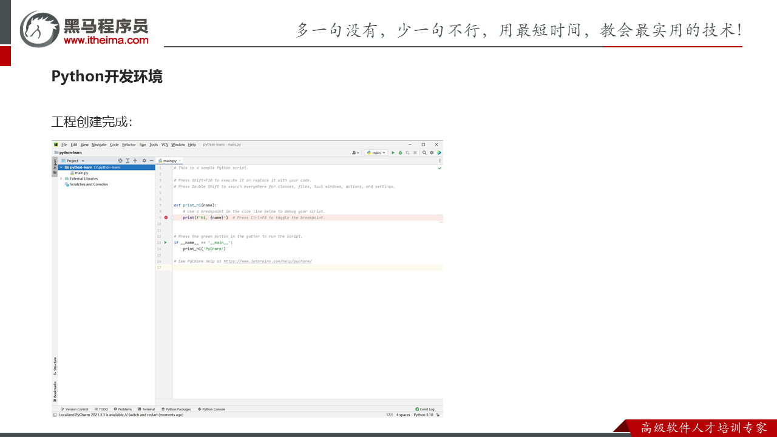777x437 pixels.
Task: Click Project panel options gear icon
Action: 144,161
